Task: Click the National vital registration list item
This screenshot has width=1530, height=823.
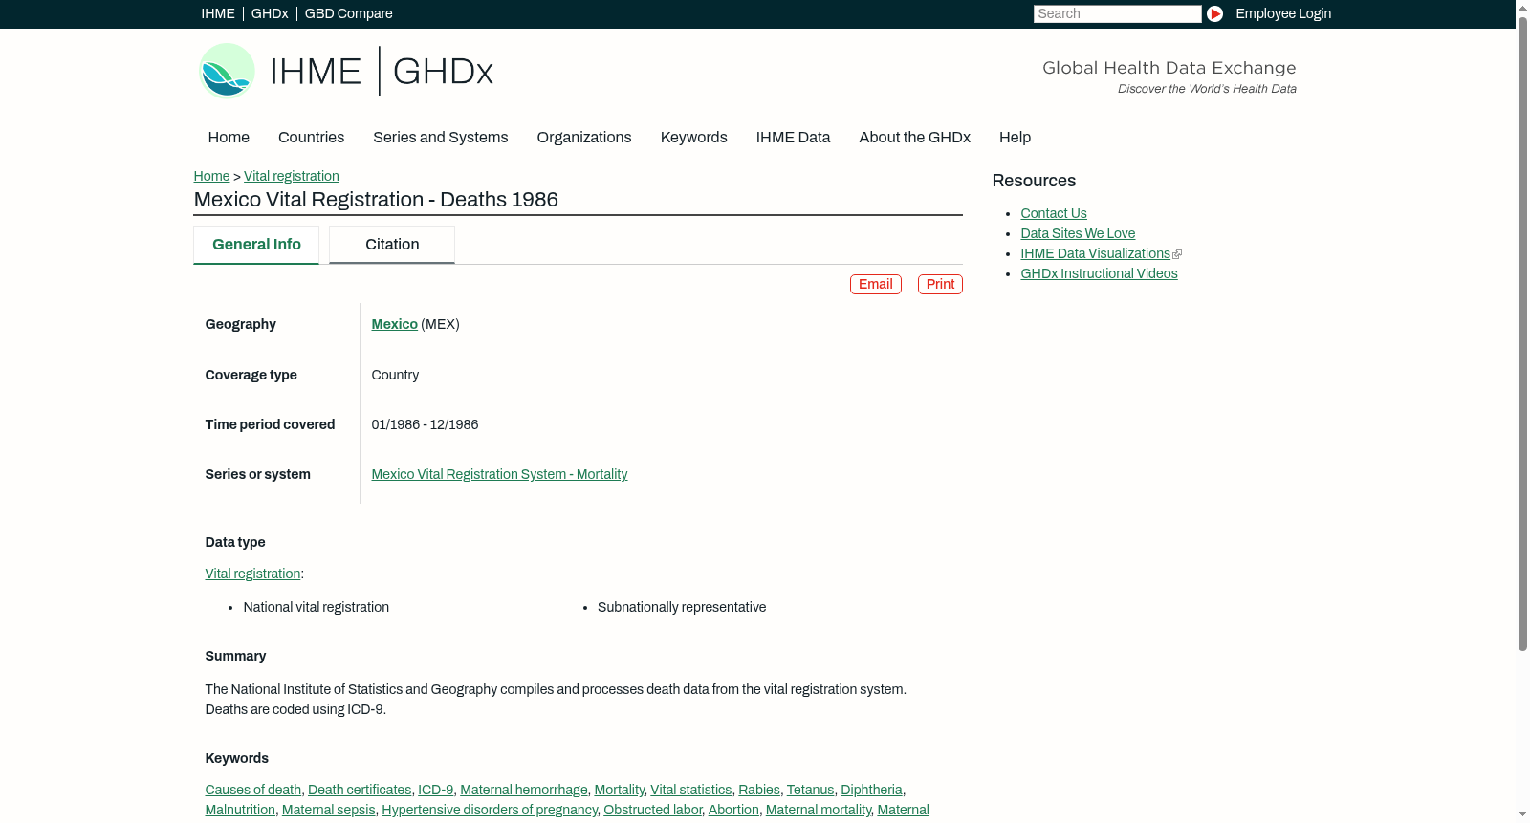Action: (316, 607)
